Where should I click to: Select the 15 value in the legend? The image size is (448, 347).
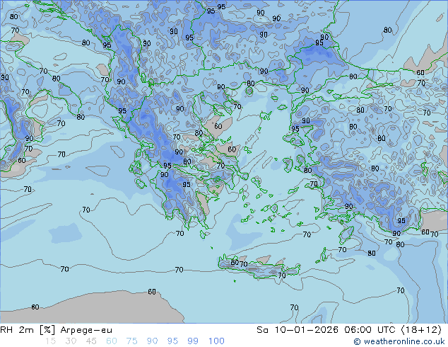[50, 341]
